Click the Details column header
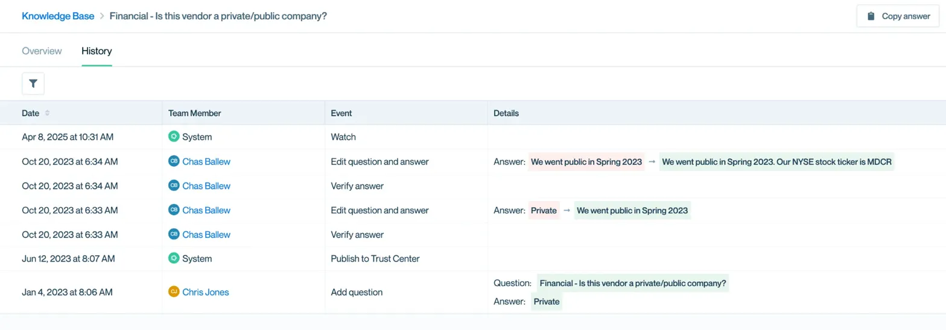The image size is (946, 330). click(x=506, y=113)
